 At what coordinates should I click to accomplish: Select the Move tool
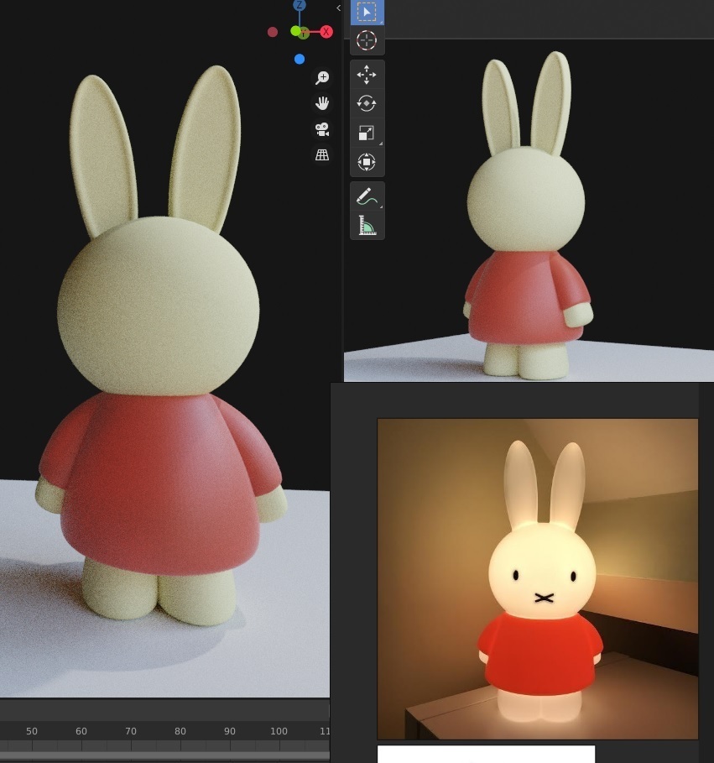tap(367, 74)
